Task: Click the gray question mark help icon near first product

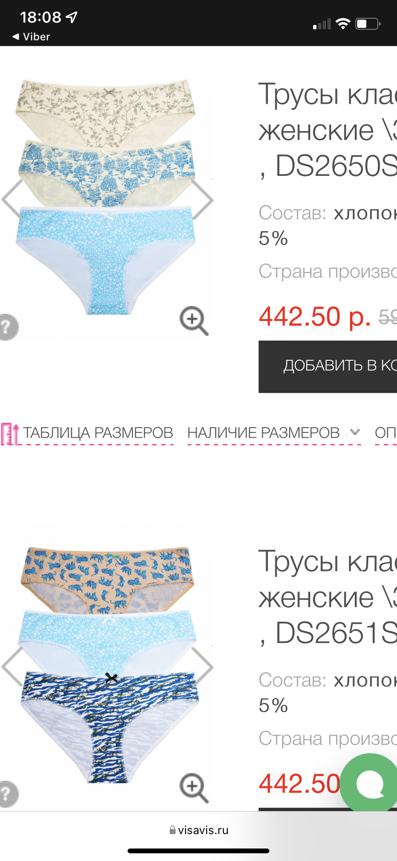Action: (x=8, y=327)
